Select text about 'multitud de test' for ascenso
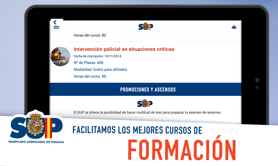This screenshot has width=278, height=166. coord(147,112)
